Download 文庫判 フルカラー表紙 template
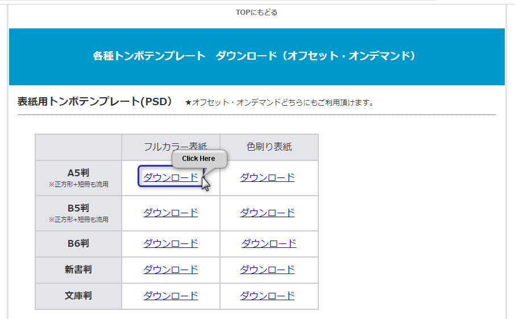The width and height of the screenshot is (515, 319). [171, 296]
